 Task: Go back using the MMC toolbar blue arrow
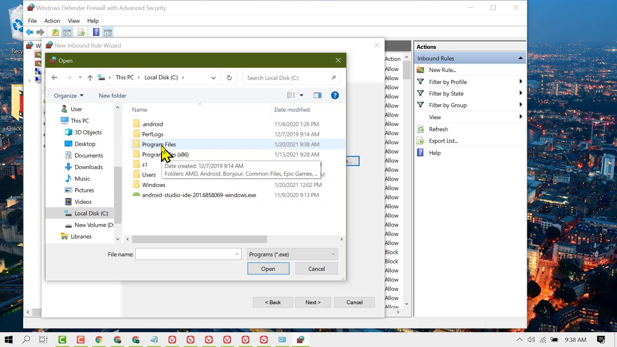[29, 32]
